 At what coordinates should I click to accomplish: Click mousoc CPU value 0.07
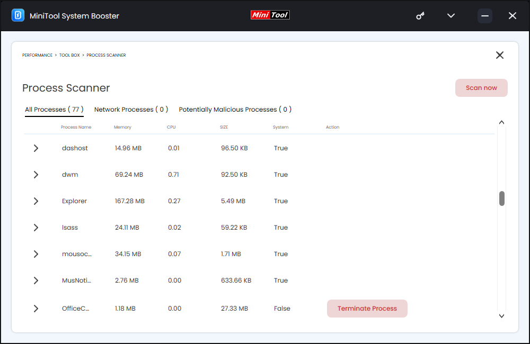click(x=174, y=254)
